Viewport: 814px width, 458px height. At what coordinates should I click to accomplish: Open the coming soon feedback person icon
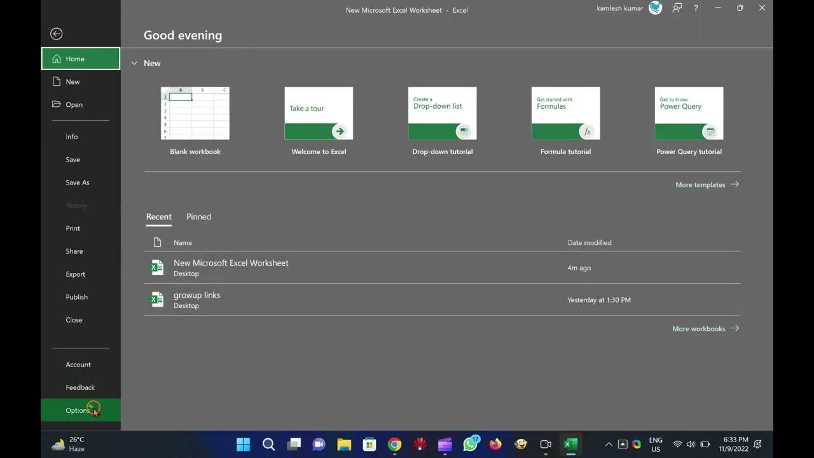coord(677,8)
